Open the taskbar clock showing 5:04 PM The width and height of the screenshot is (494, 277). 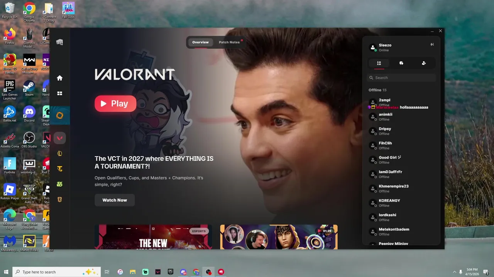pos(472,272)
